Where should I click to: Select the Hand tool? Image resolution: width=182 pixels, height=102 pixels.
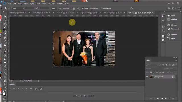click(5, 80)
